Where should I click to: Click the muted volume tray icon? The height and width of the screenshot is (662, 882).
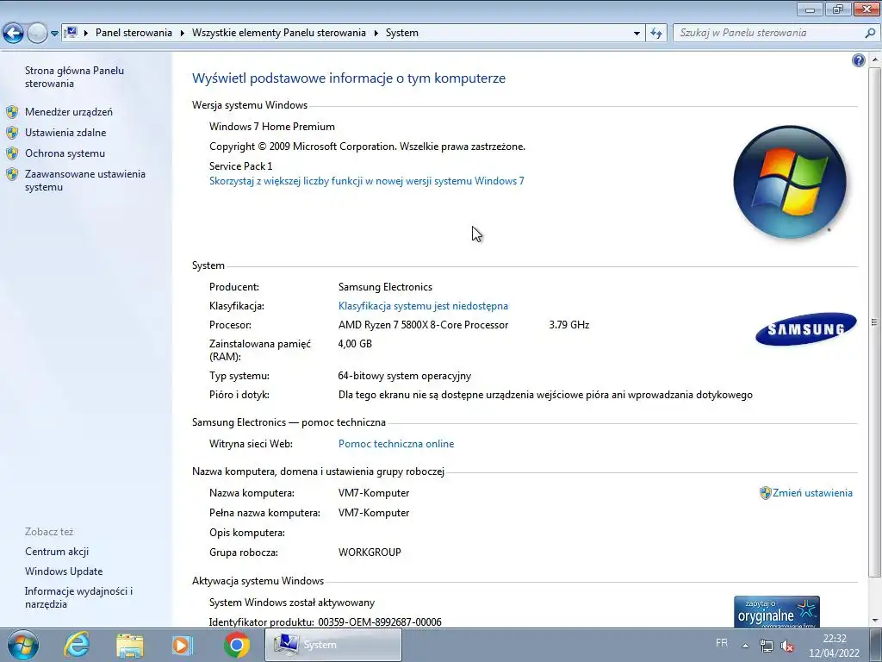[x=787, y=646]
